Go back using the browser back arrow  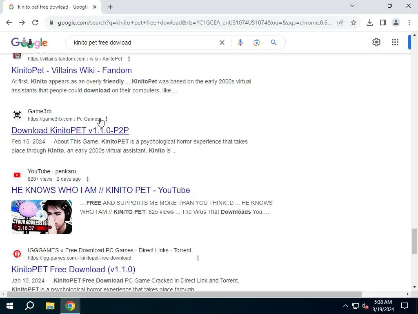(9, 23)
